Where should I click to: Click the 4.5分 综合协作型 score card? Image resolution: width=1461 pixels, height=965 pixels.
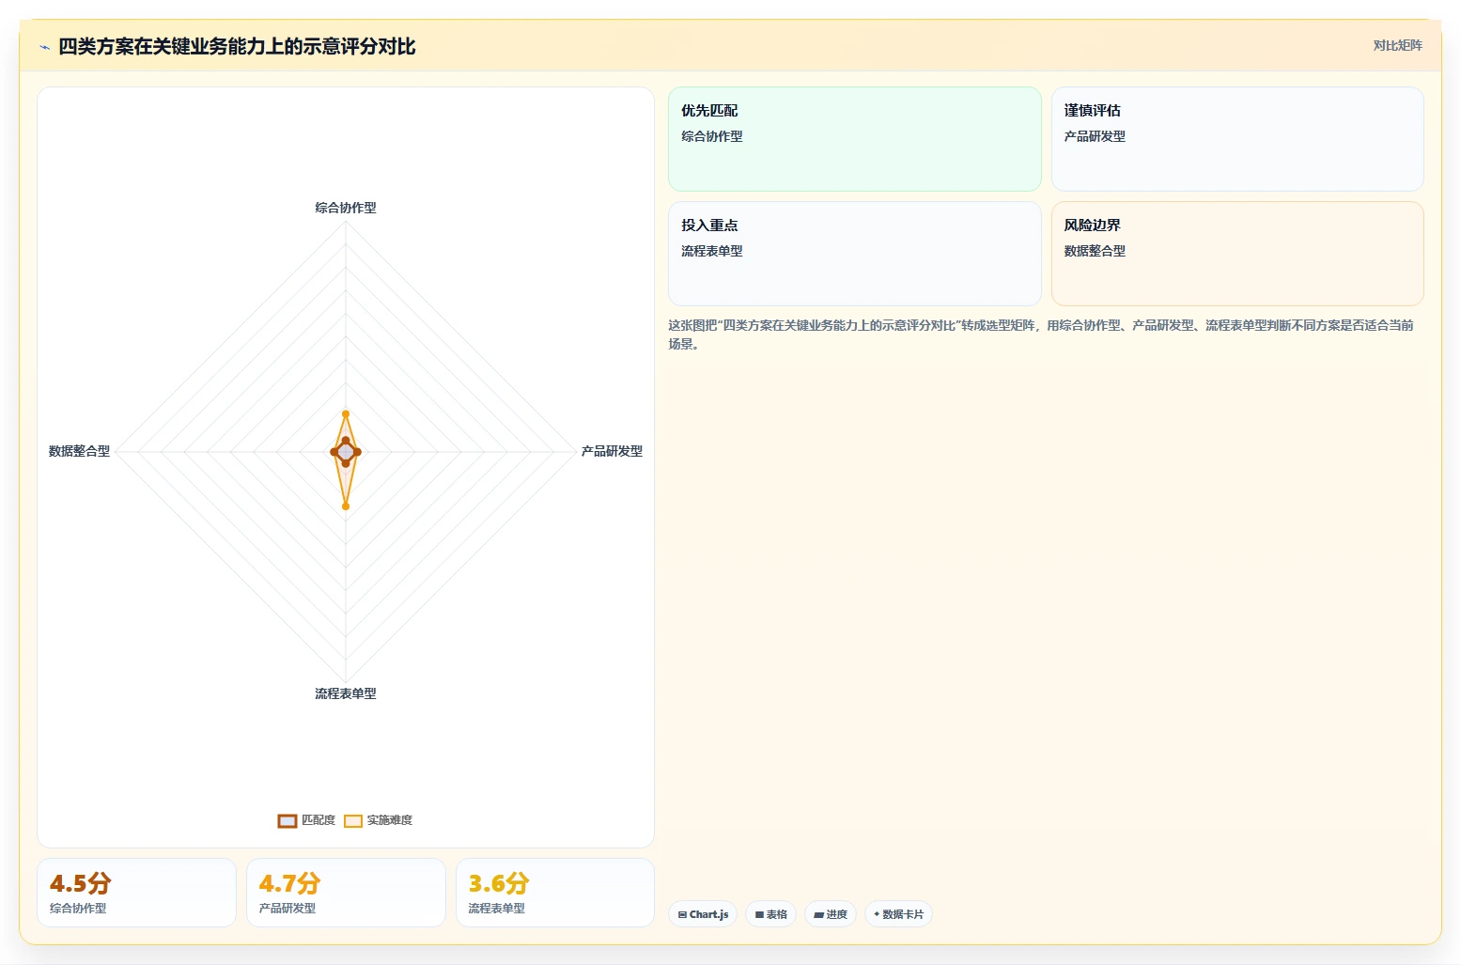[136, 893]
